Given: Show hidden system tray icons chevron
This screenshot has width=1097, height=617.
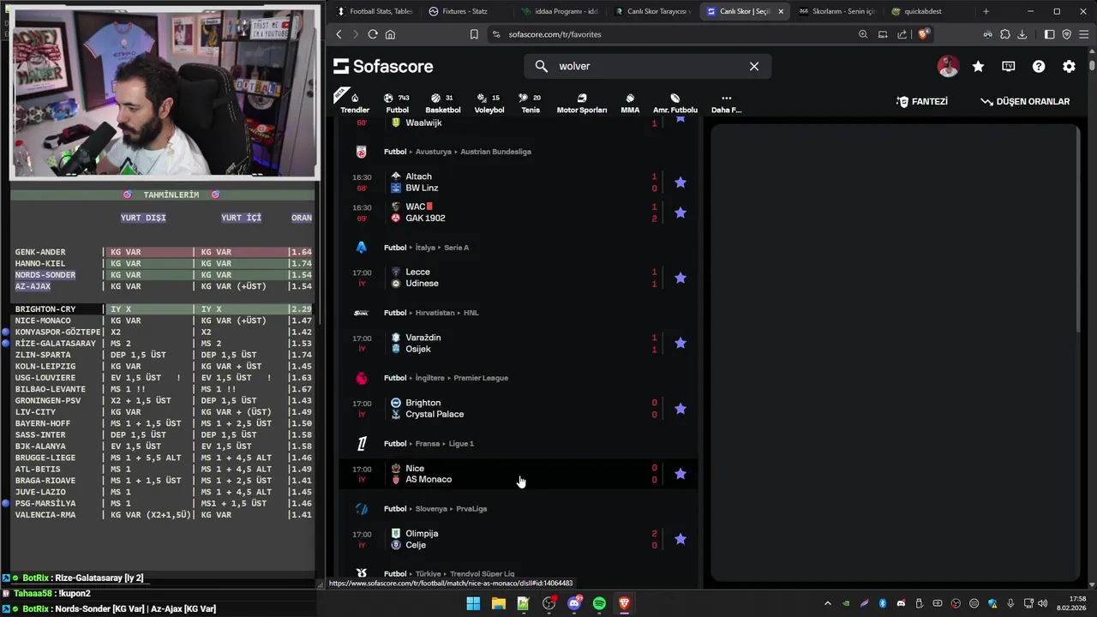Looking at the screenshot, I should pyautogui.click(x=828, y=603).
